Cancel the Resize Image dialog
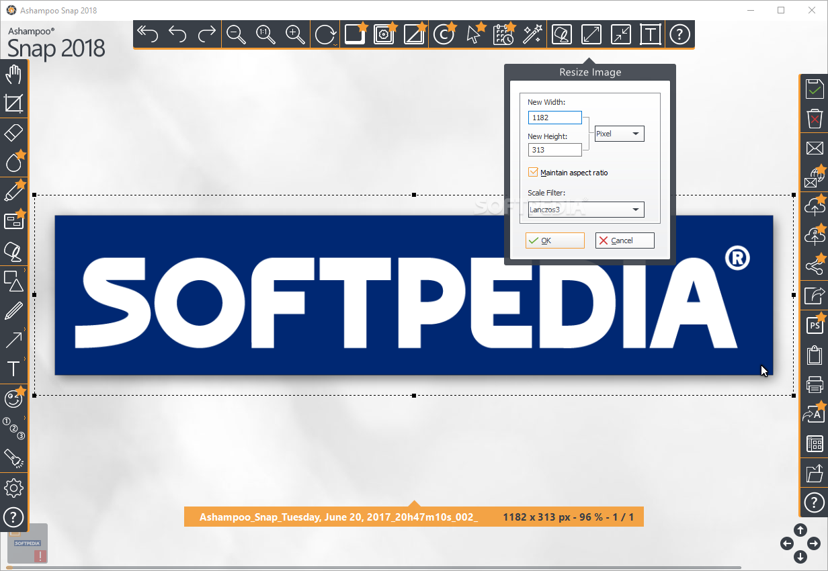 click(625, 240)
